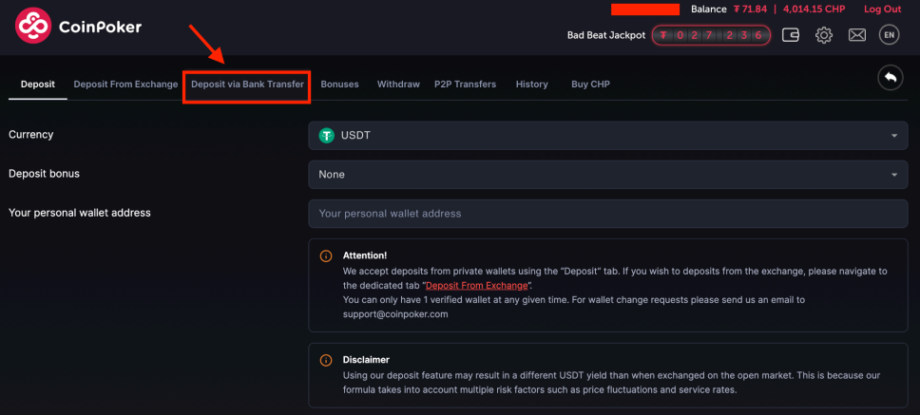Open the Withdraw tab
The width and height of the screenshot is (920, 415).
point(398,85)
